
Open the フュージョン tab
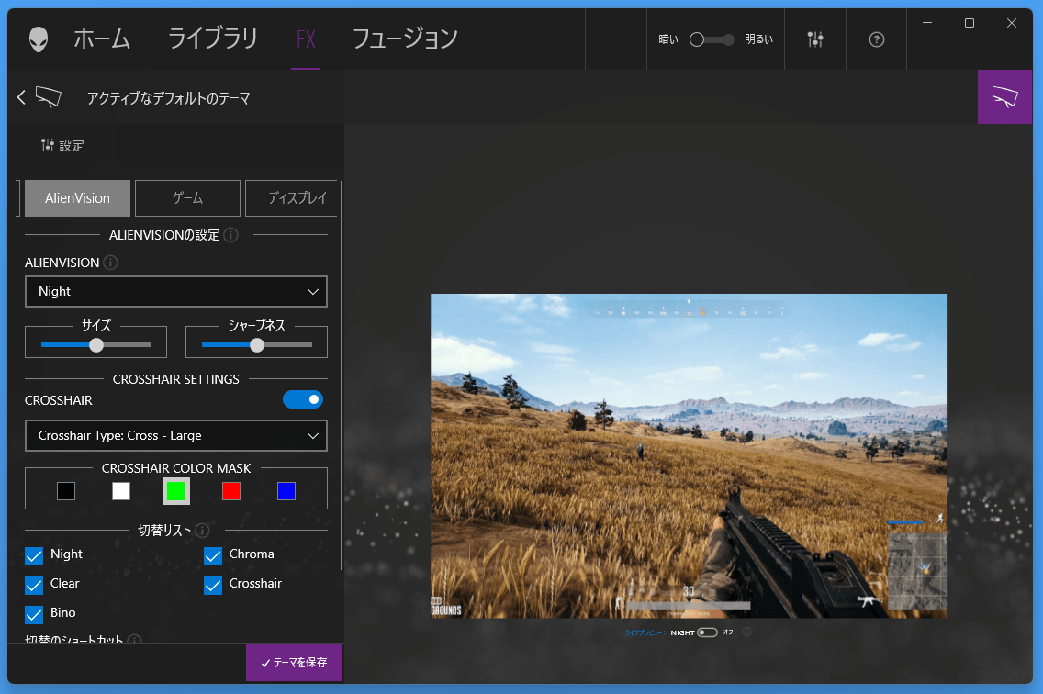pyautogui.click(x=404, y=39)
